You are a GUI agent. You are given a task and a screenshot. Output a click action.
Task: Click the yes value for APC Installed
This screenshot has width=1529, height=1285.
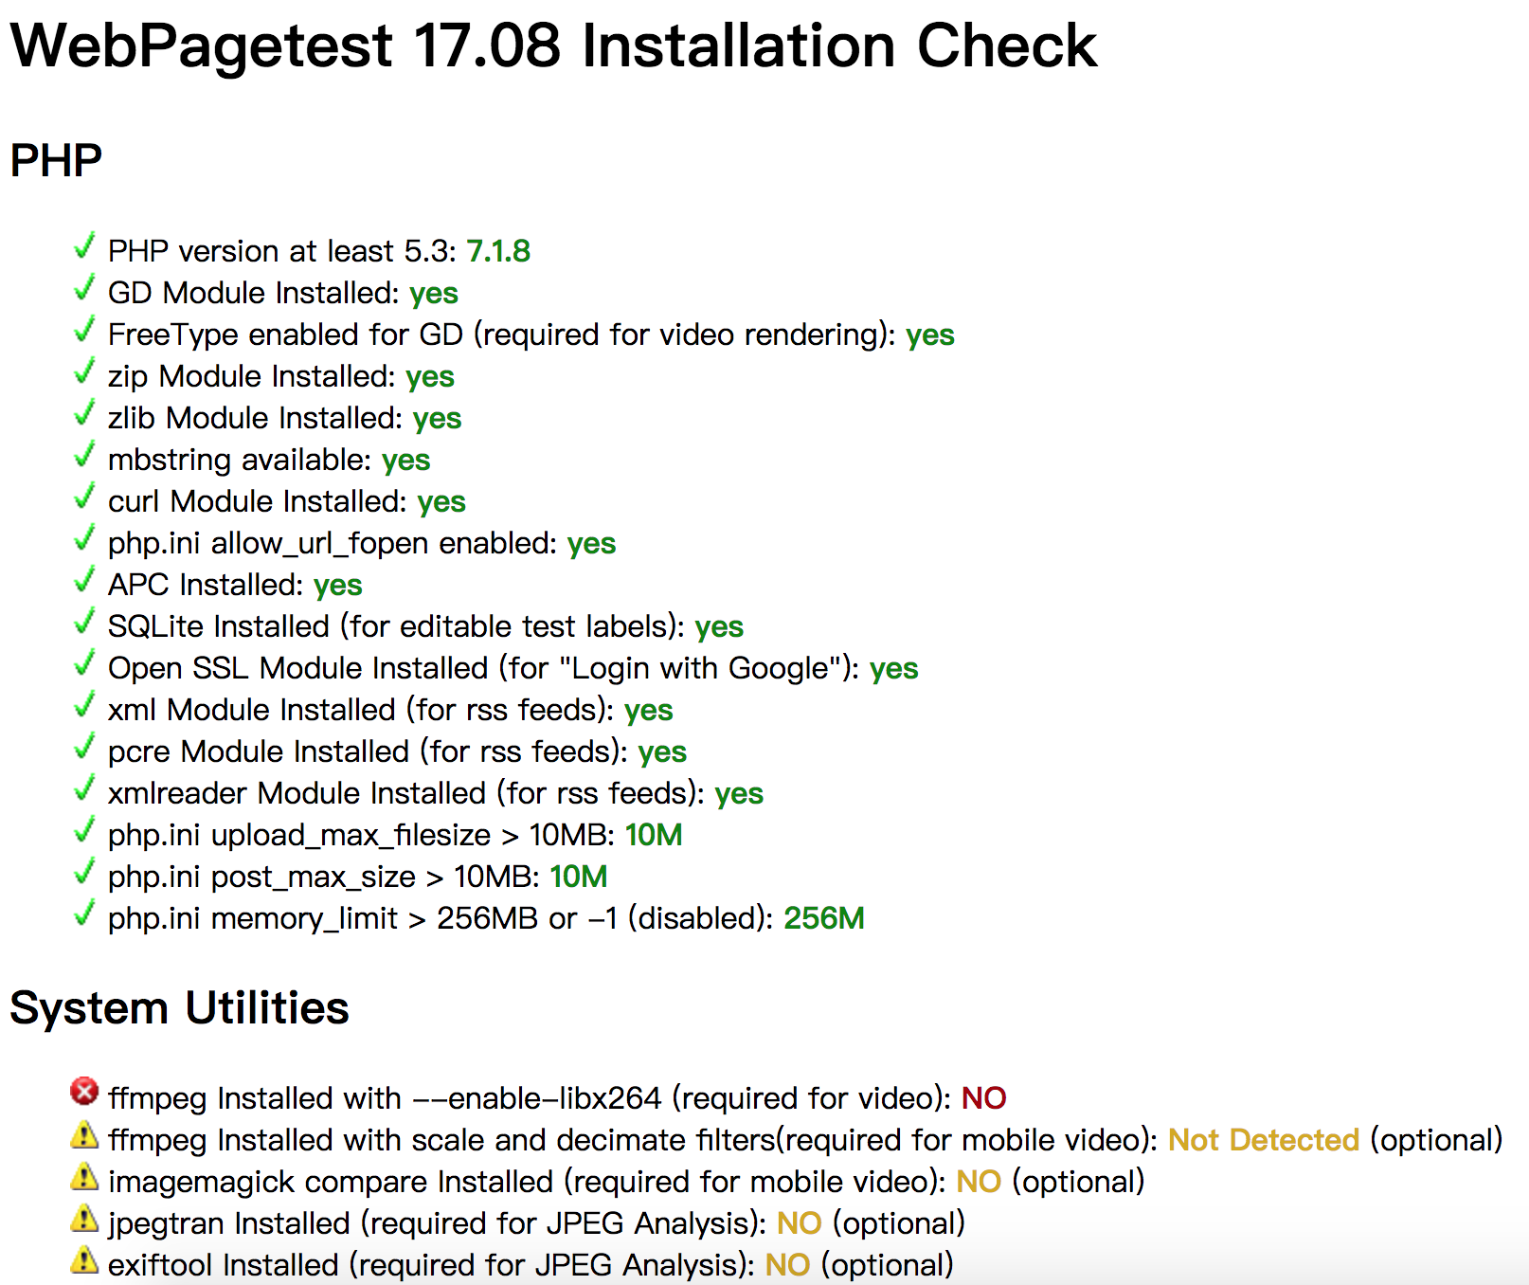[338, 586]
